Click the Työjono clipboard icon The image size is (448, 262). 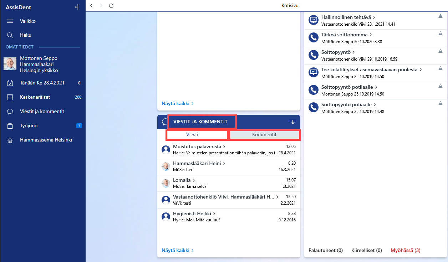coord(10,126)
